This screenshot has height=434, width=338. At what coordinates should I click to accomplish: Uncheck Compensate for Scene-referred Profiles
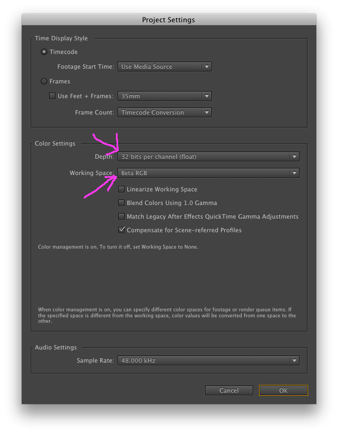pyautogui.click(x=121, y=230)
